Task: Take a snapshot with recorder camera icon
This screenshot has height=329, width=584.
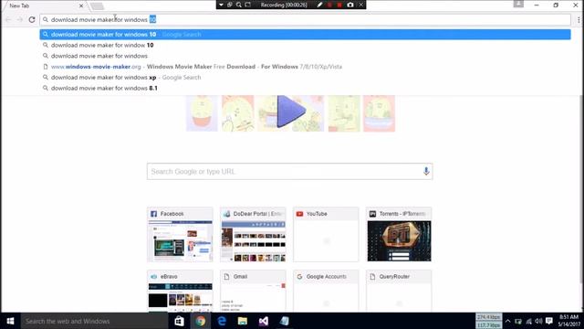Action: pos(350,5)
